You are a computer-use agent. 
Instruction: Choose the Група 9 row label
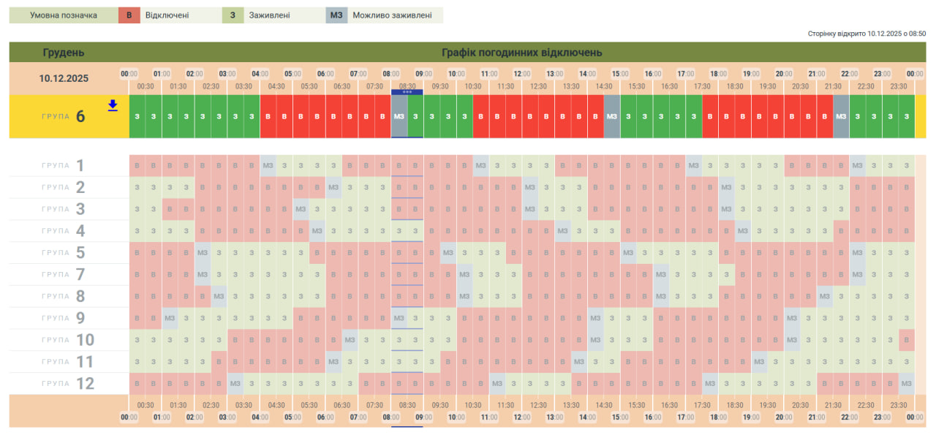tap(64, 318)
